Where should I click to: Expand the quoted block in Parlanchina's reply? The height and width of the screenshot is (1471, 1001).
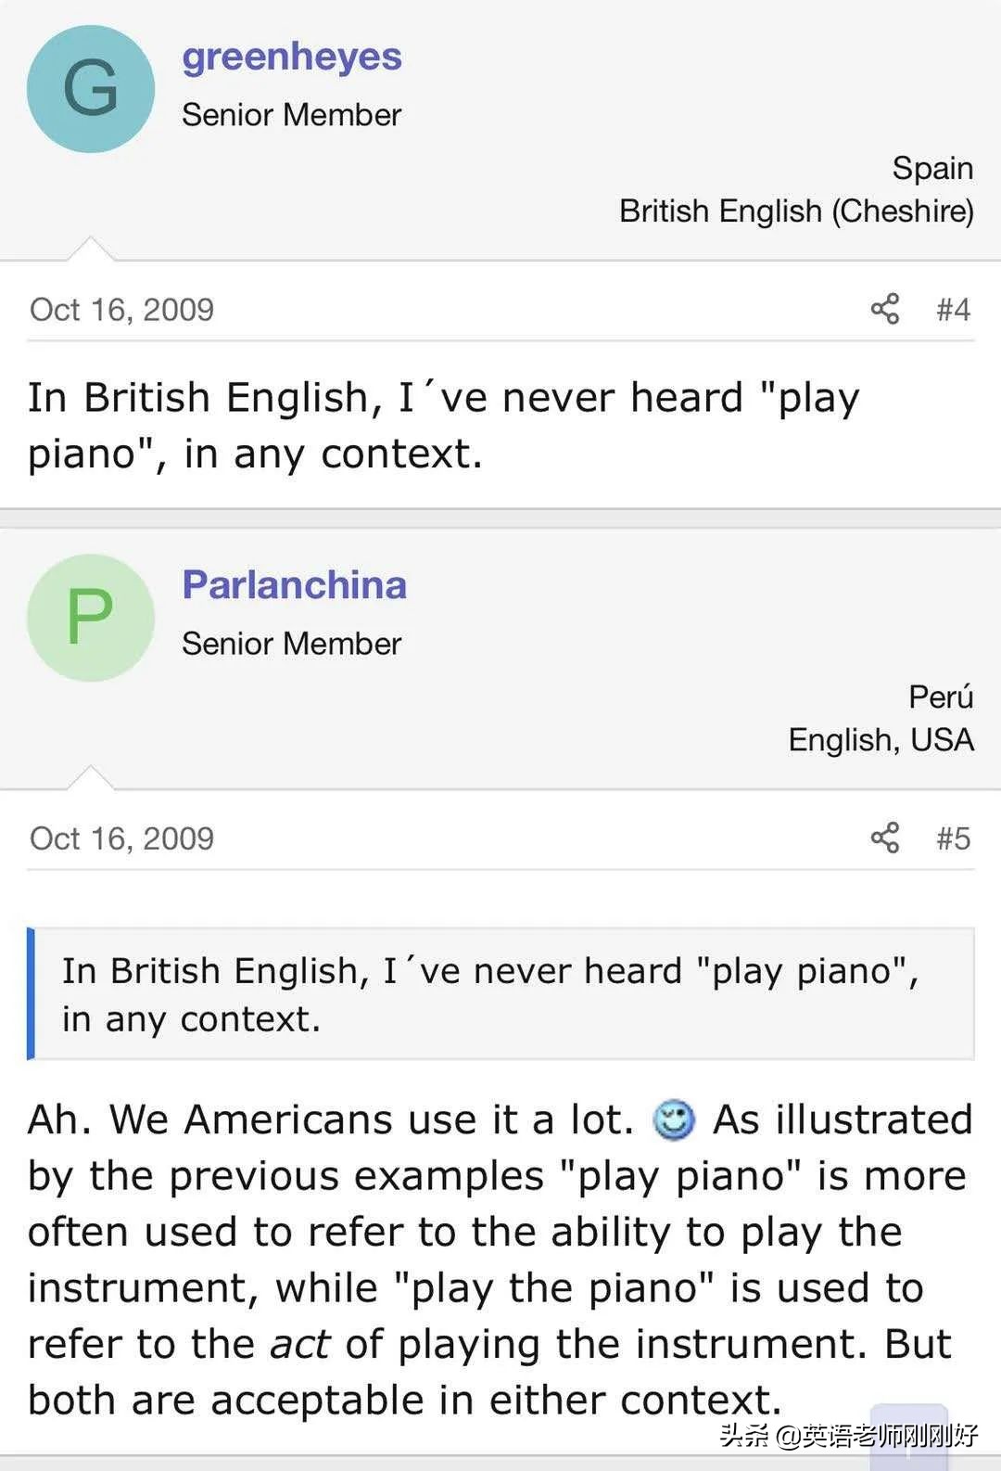[x=500, y=994]
